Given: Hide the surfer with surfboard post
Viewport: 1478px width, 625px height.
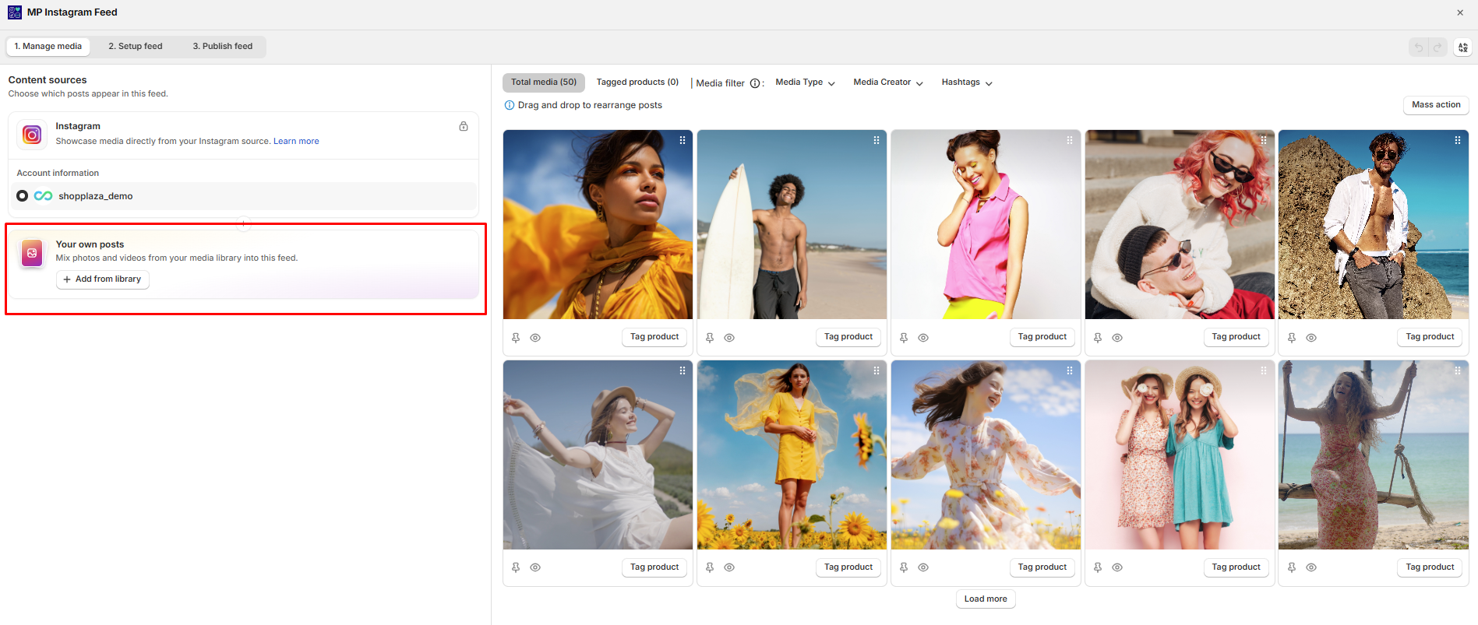Looking at the screenshot, I should (729, 338).
